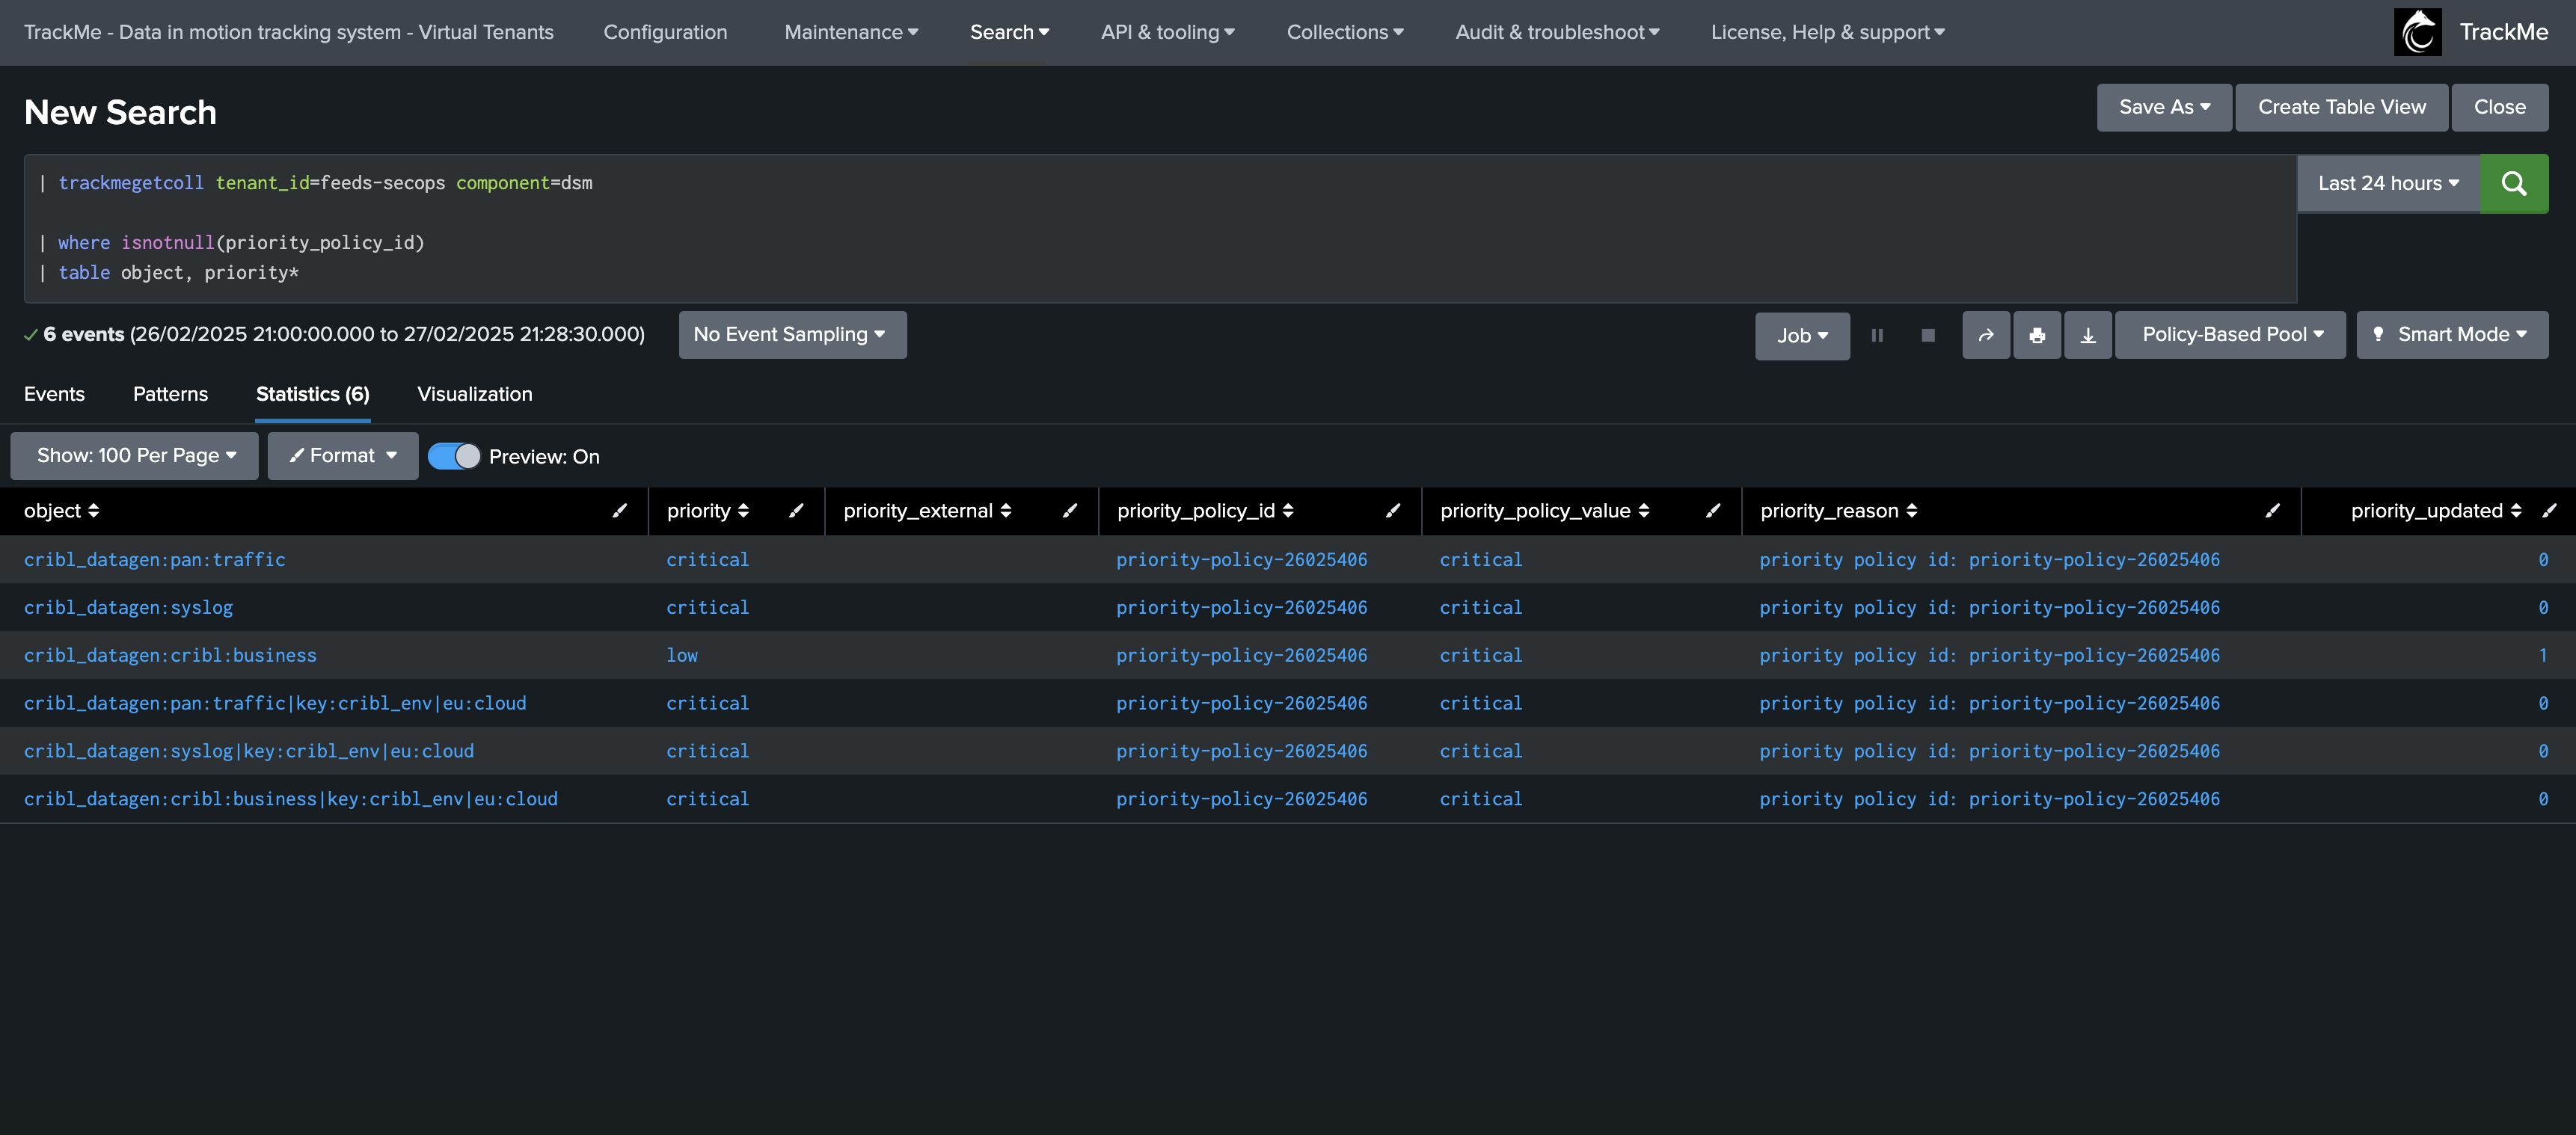
Task: Click cribl_datagen:pan:traffic|key:cribl_env|eu:cloud object cell
Action: coord(275,704)
